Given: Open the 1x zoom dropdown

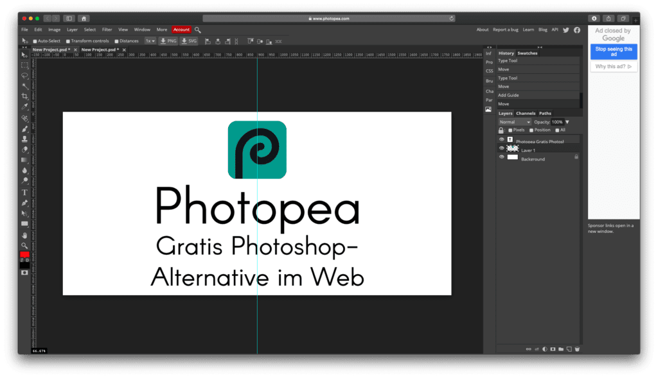Looking at the screenshot, I should pos(150,40).
